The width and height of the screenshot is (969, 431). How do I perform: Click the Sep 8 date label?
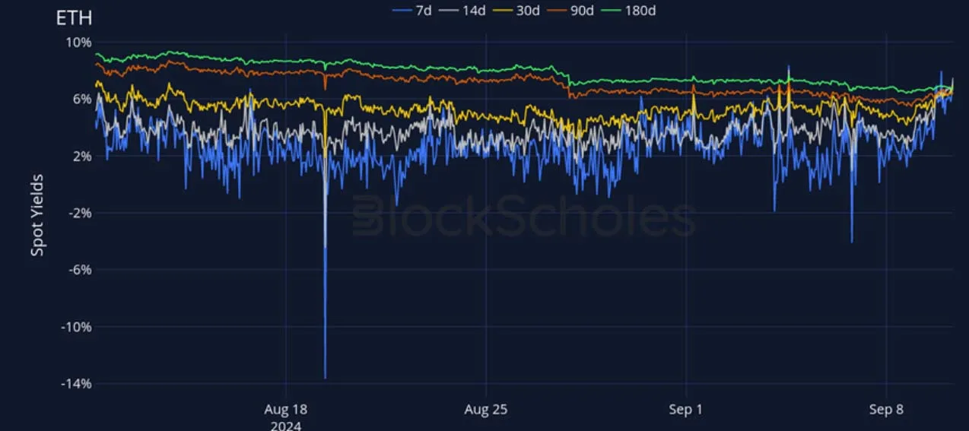tap(887, 410)
